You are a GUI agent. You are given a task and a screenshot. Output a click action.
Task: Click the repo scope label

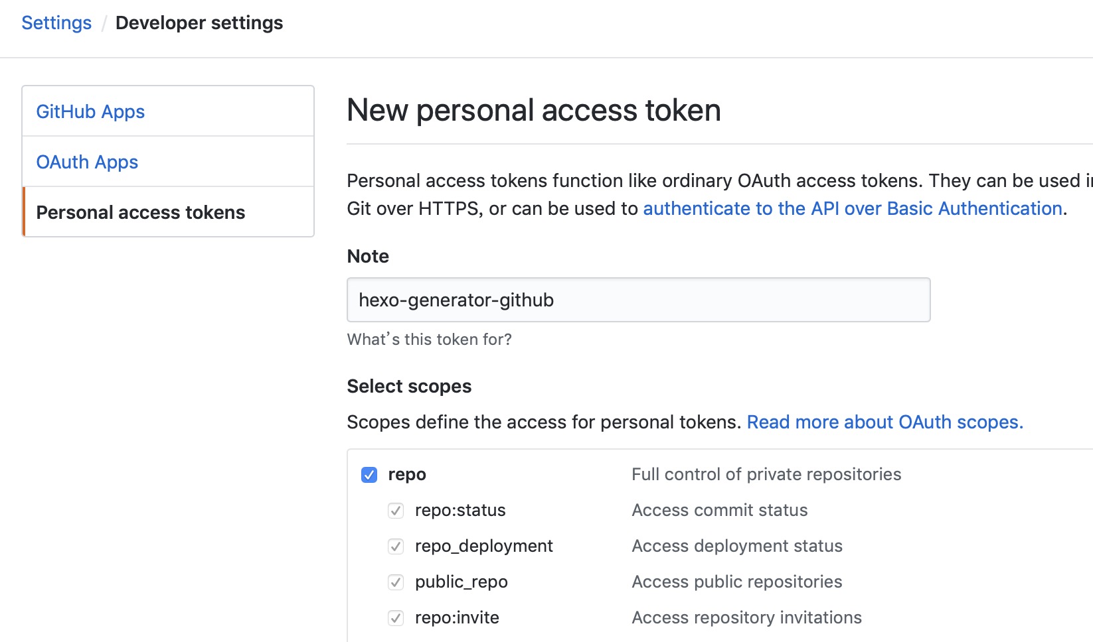click(407, 475)
